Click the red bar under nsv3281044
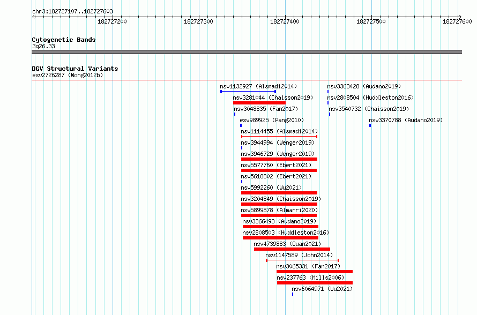Screen dimensions: 477x315 click(x=259, y=103)
